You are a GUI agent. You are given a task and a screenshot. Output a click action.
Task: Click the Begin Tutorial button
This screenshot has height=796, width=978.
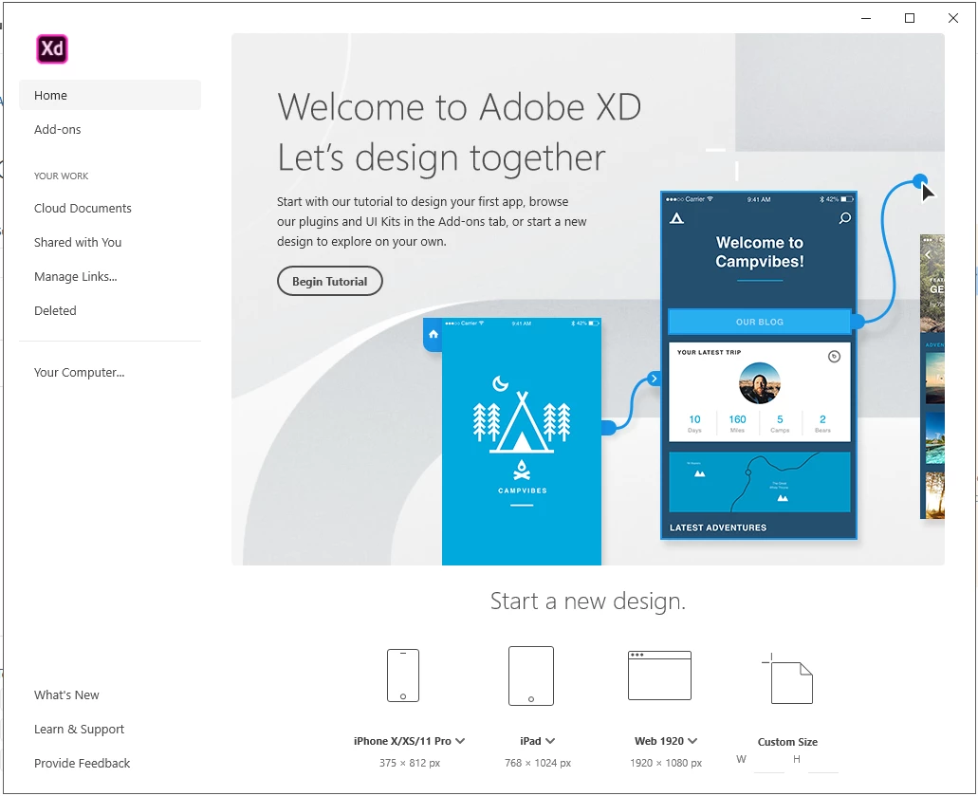329,282
